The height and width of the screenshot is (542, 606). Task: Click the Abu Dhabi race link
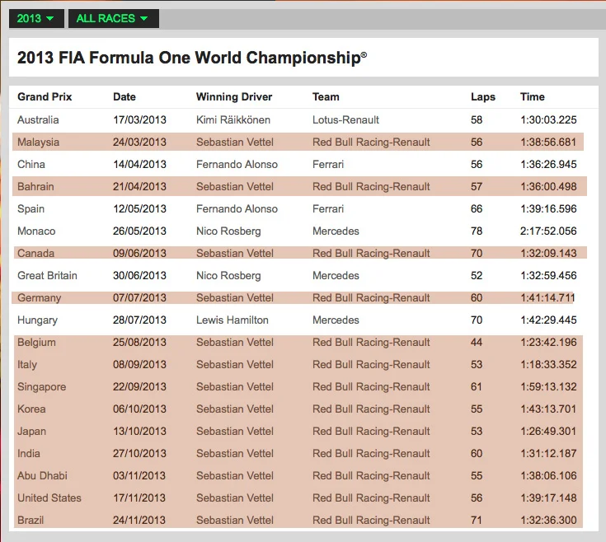click(x=42, y=476)
